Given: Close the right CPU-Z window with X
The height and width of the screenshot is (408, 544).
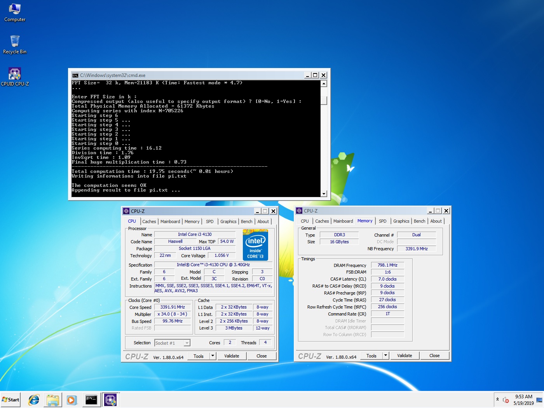Looking at the screenshot, I should tap(446, 211).
